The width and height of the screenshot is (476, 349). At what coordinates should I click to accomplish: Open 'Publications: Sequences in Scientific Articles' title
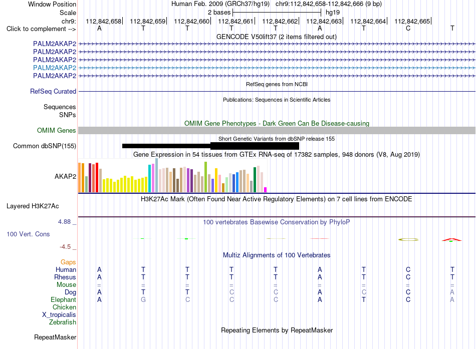pos(277,100)
